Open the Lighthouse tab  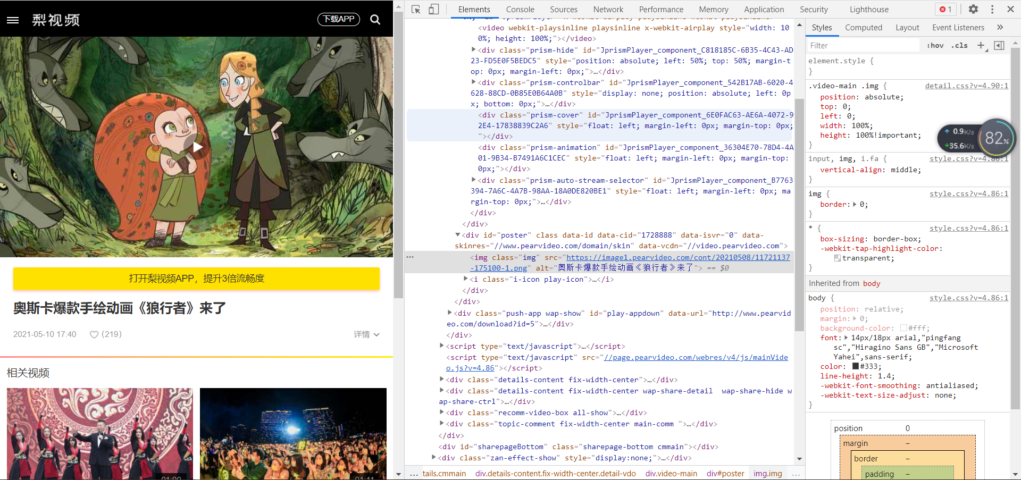pos(869,9)
